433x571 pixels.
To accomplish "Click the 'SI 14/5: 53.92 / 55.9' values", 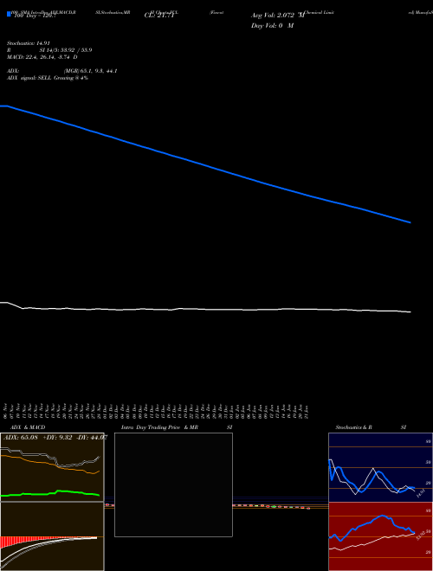I will (66, 50).
